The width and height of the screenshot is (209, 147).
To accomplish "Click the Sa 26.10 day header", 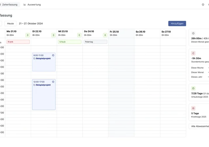I will click(140, 32).
